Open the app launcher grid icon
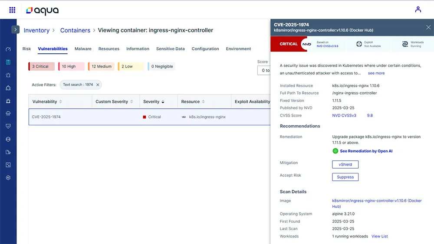 point(12,10)
